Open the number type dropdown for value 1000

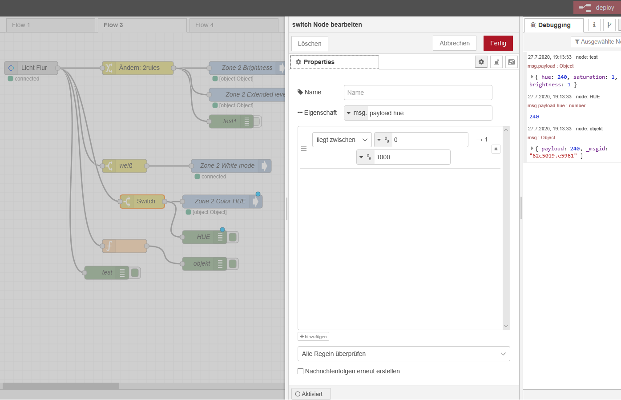[x=365, y=157]
